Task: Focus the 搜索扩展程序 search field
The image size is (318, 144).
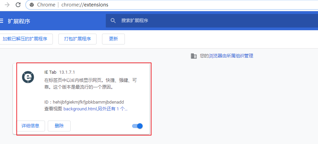Action: click(212, 21)
